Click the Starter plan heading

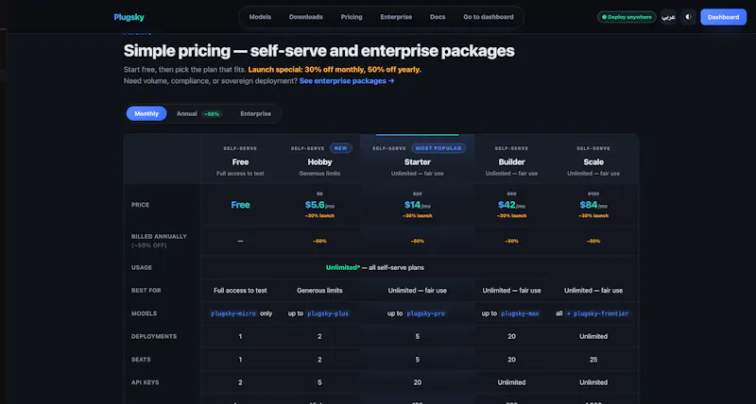[418, 161]
